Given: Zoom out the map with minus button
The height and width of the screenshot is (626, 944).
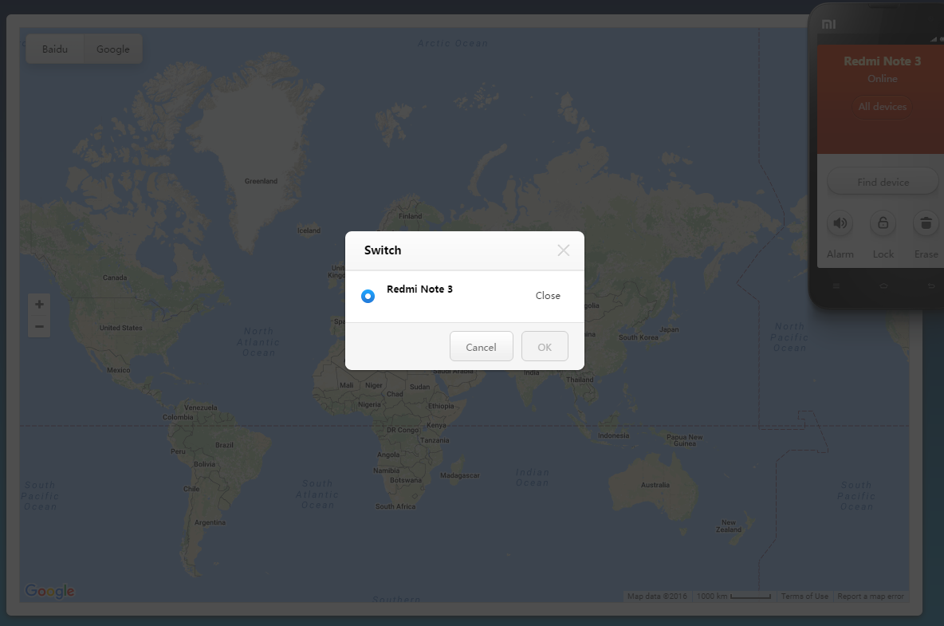Looking at the screenshot, I should point(39,327).
